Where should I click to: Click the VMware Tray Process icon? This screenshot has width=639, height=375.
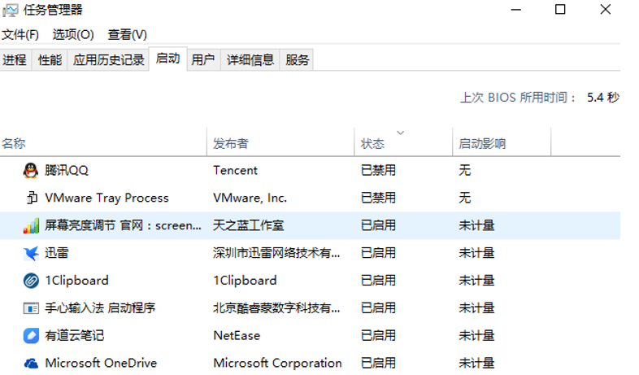[31, 198]
